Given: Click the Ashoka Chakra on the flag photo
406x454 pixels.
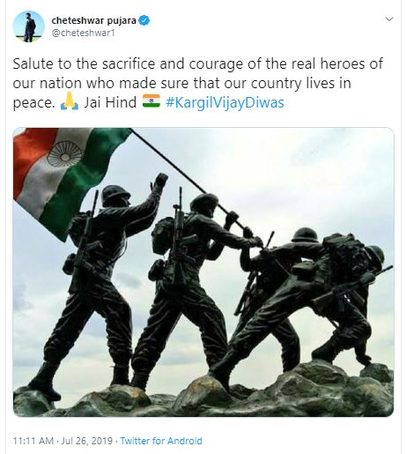Looking at the screenshot, I should tap(64, 154).
